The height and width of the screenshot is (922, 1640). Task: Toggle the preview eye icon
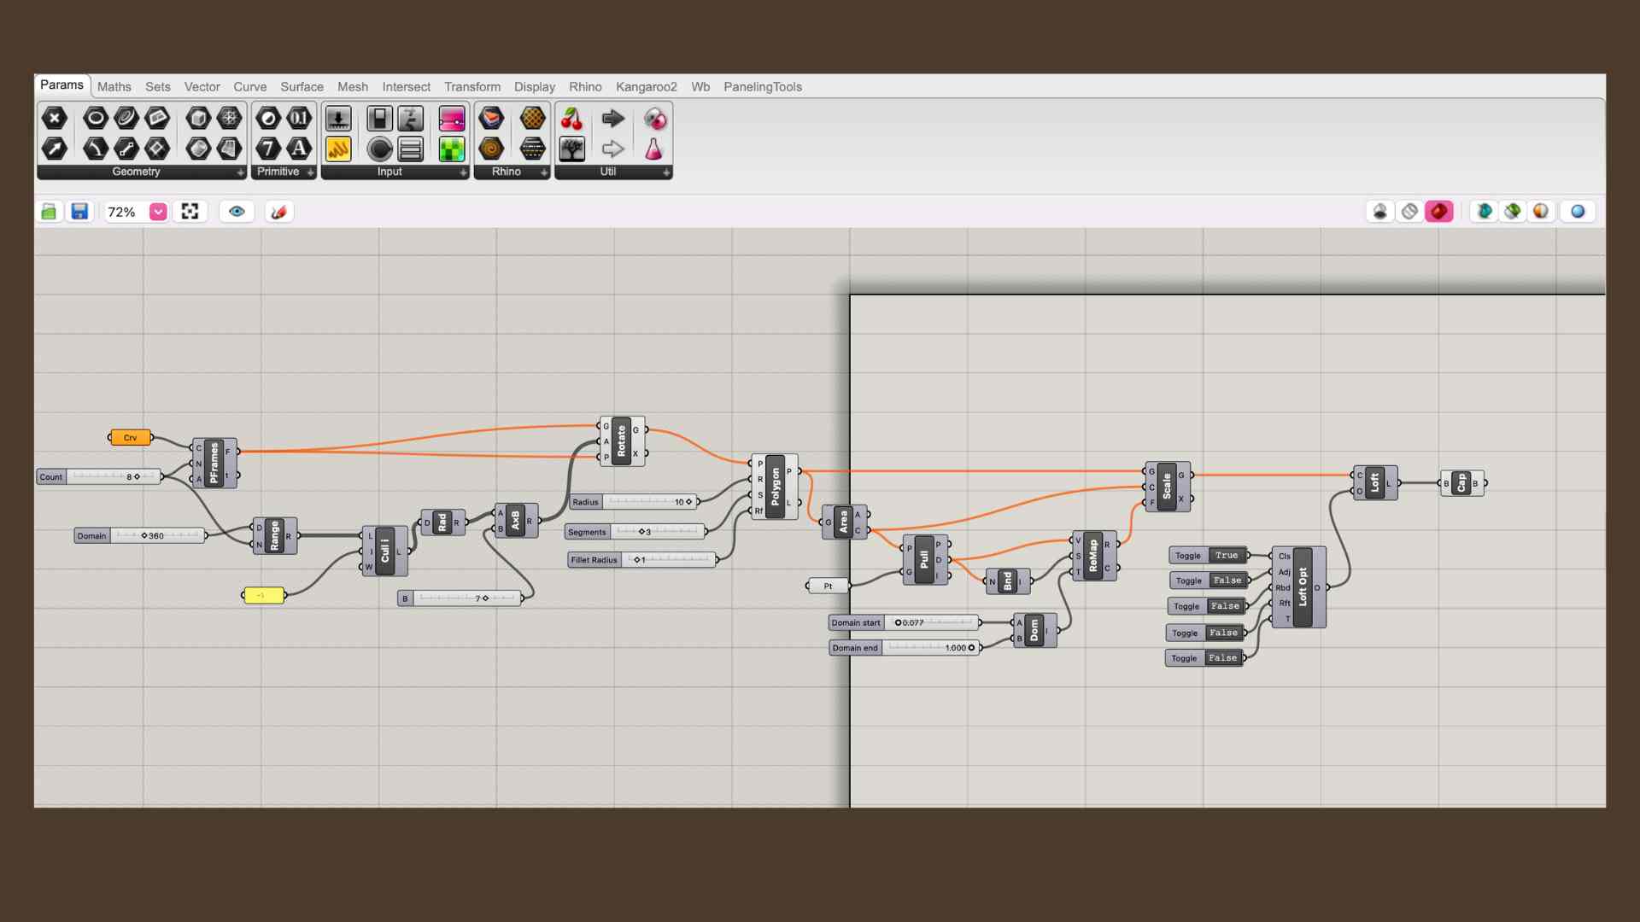click(x=237, y=212)
